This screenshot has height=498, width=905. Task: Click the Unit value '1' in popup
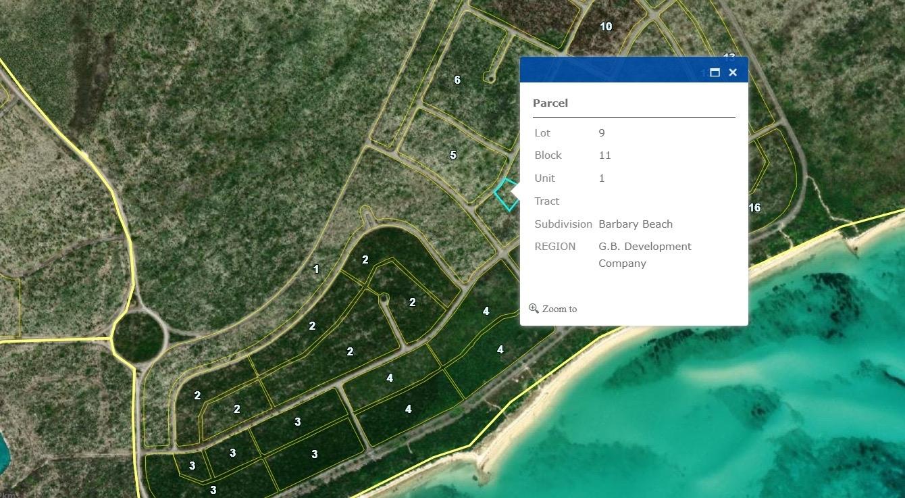click(x=602, y=178)
